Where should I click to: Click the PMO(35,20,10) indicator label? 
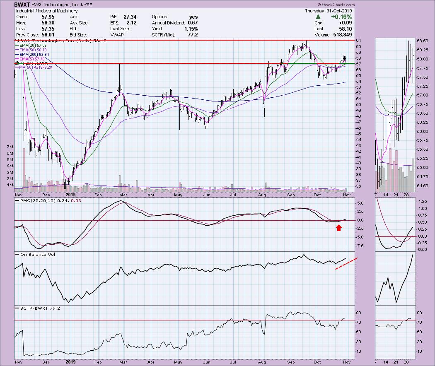pyautogui.click(x=48, y=200)
